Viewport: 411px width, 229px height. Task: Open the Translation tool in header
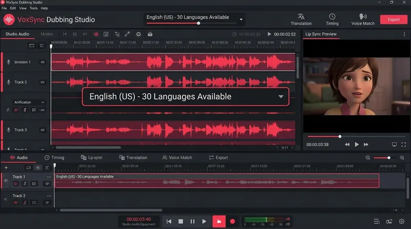(301, 19)
